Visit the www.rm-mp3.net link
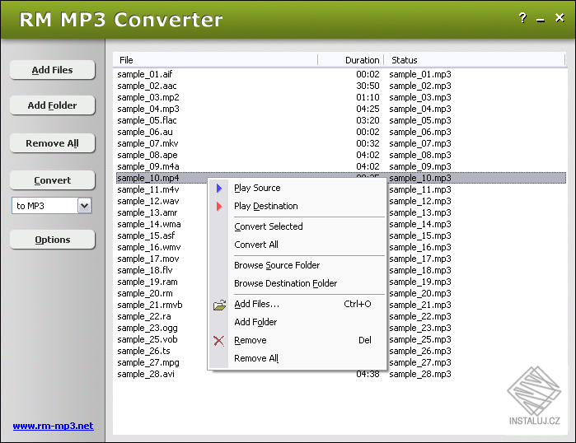 click(53, 426)
